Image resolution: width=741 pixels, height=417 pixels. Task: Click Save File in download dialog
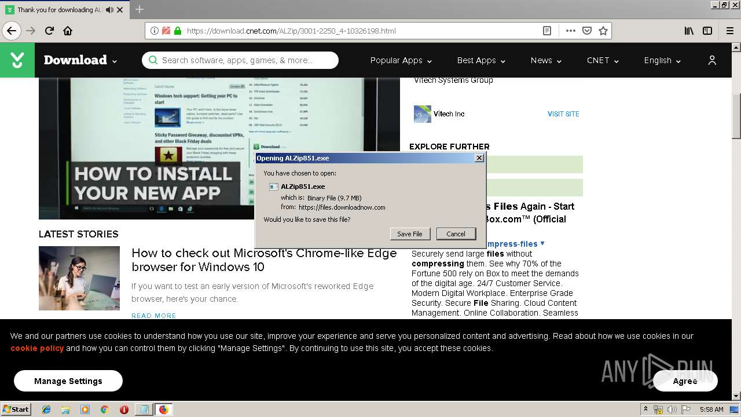[410, 234]
